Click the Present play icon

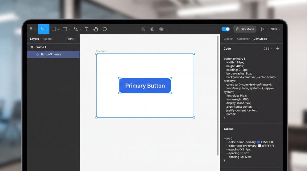tap(263, 29)
